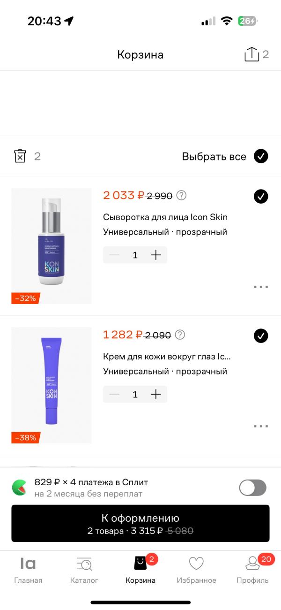The height and width of the screenshot is (610, 281).
Task: Tap the К оформлению checkout button
Action: (x=140, y=524)
